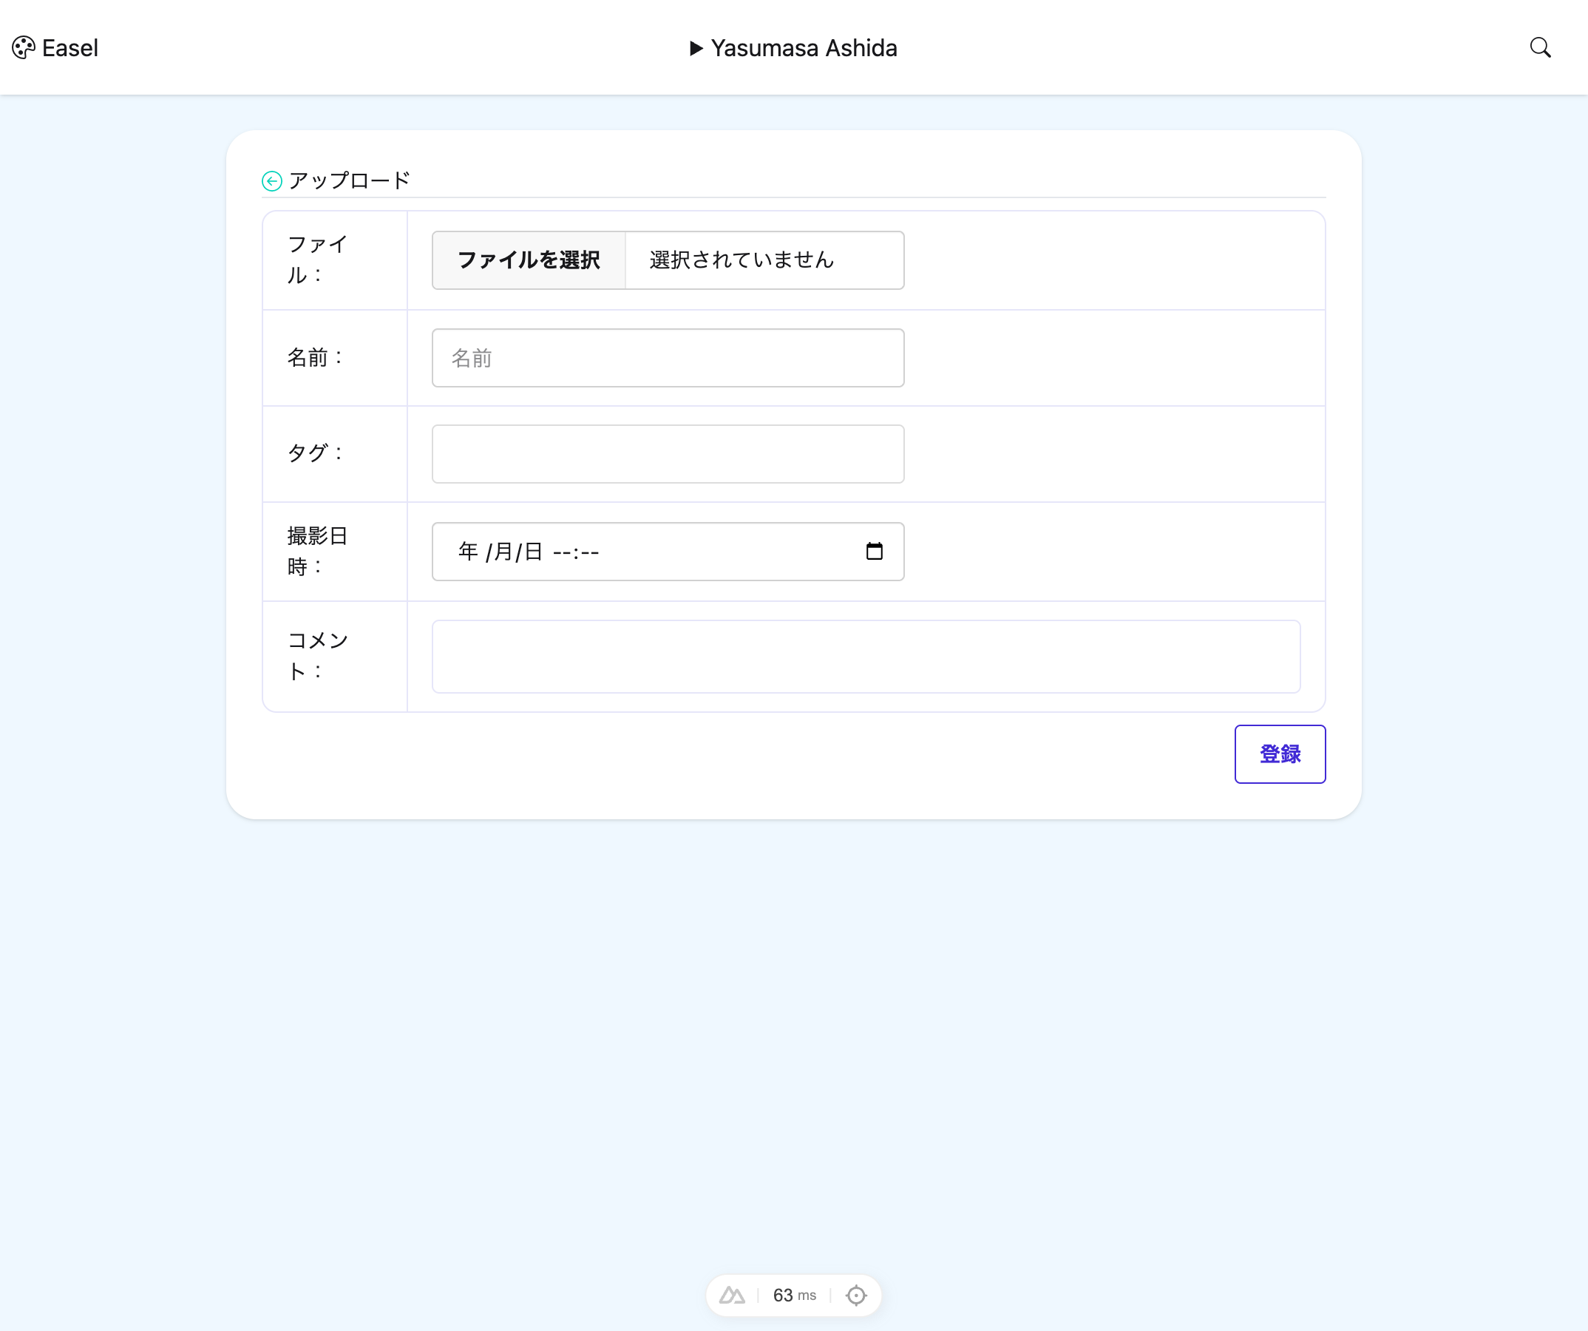
Task: Navigate back using the green arrow icon
Action: [272, 180]
